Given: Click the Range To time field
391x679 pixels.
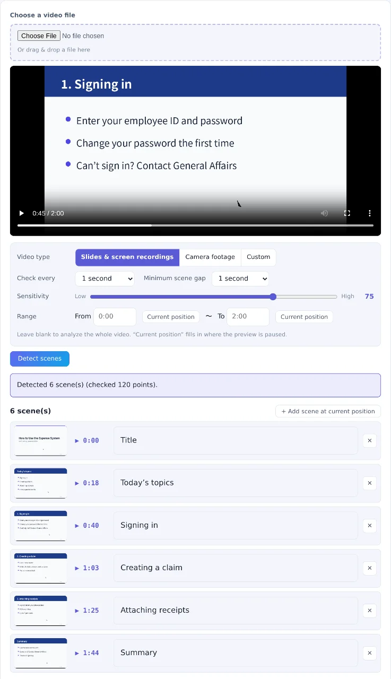Looking at the screenshot, I should coord(248,317).
